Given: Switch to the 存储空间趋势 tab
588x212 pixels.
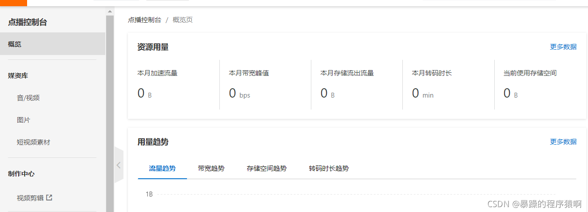Looking at the screenshot, I should tap(267, 169).
